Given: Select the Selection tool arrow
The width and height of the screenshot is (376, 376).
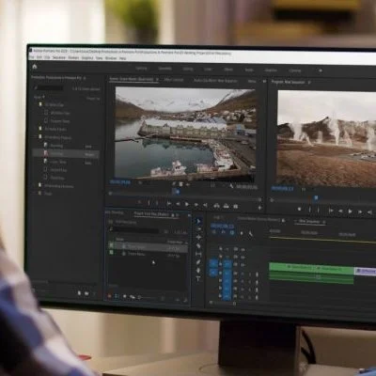Looking at the screenshot, I should 198,221.
